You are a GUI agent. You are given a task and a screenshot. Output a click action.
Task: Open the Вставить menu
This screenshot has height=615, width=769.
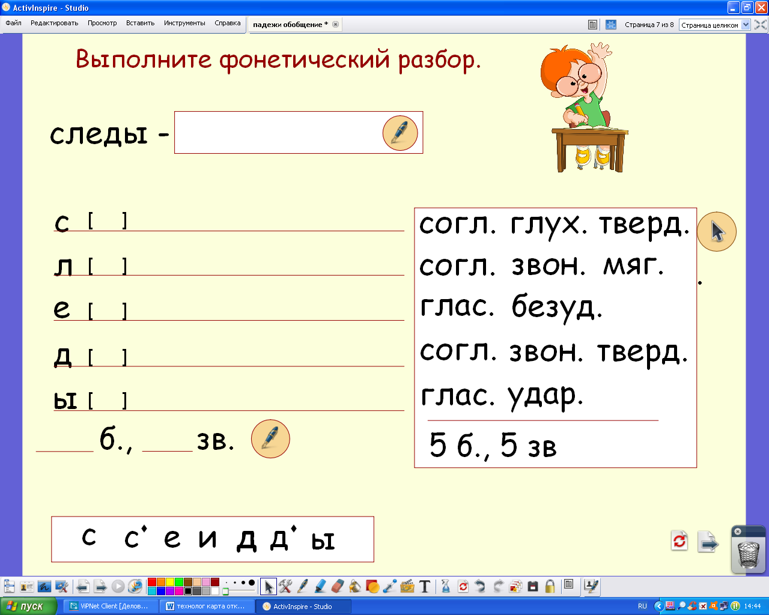(140, 23)
